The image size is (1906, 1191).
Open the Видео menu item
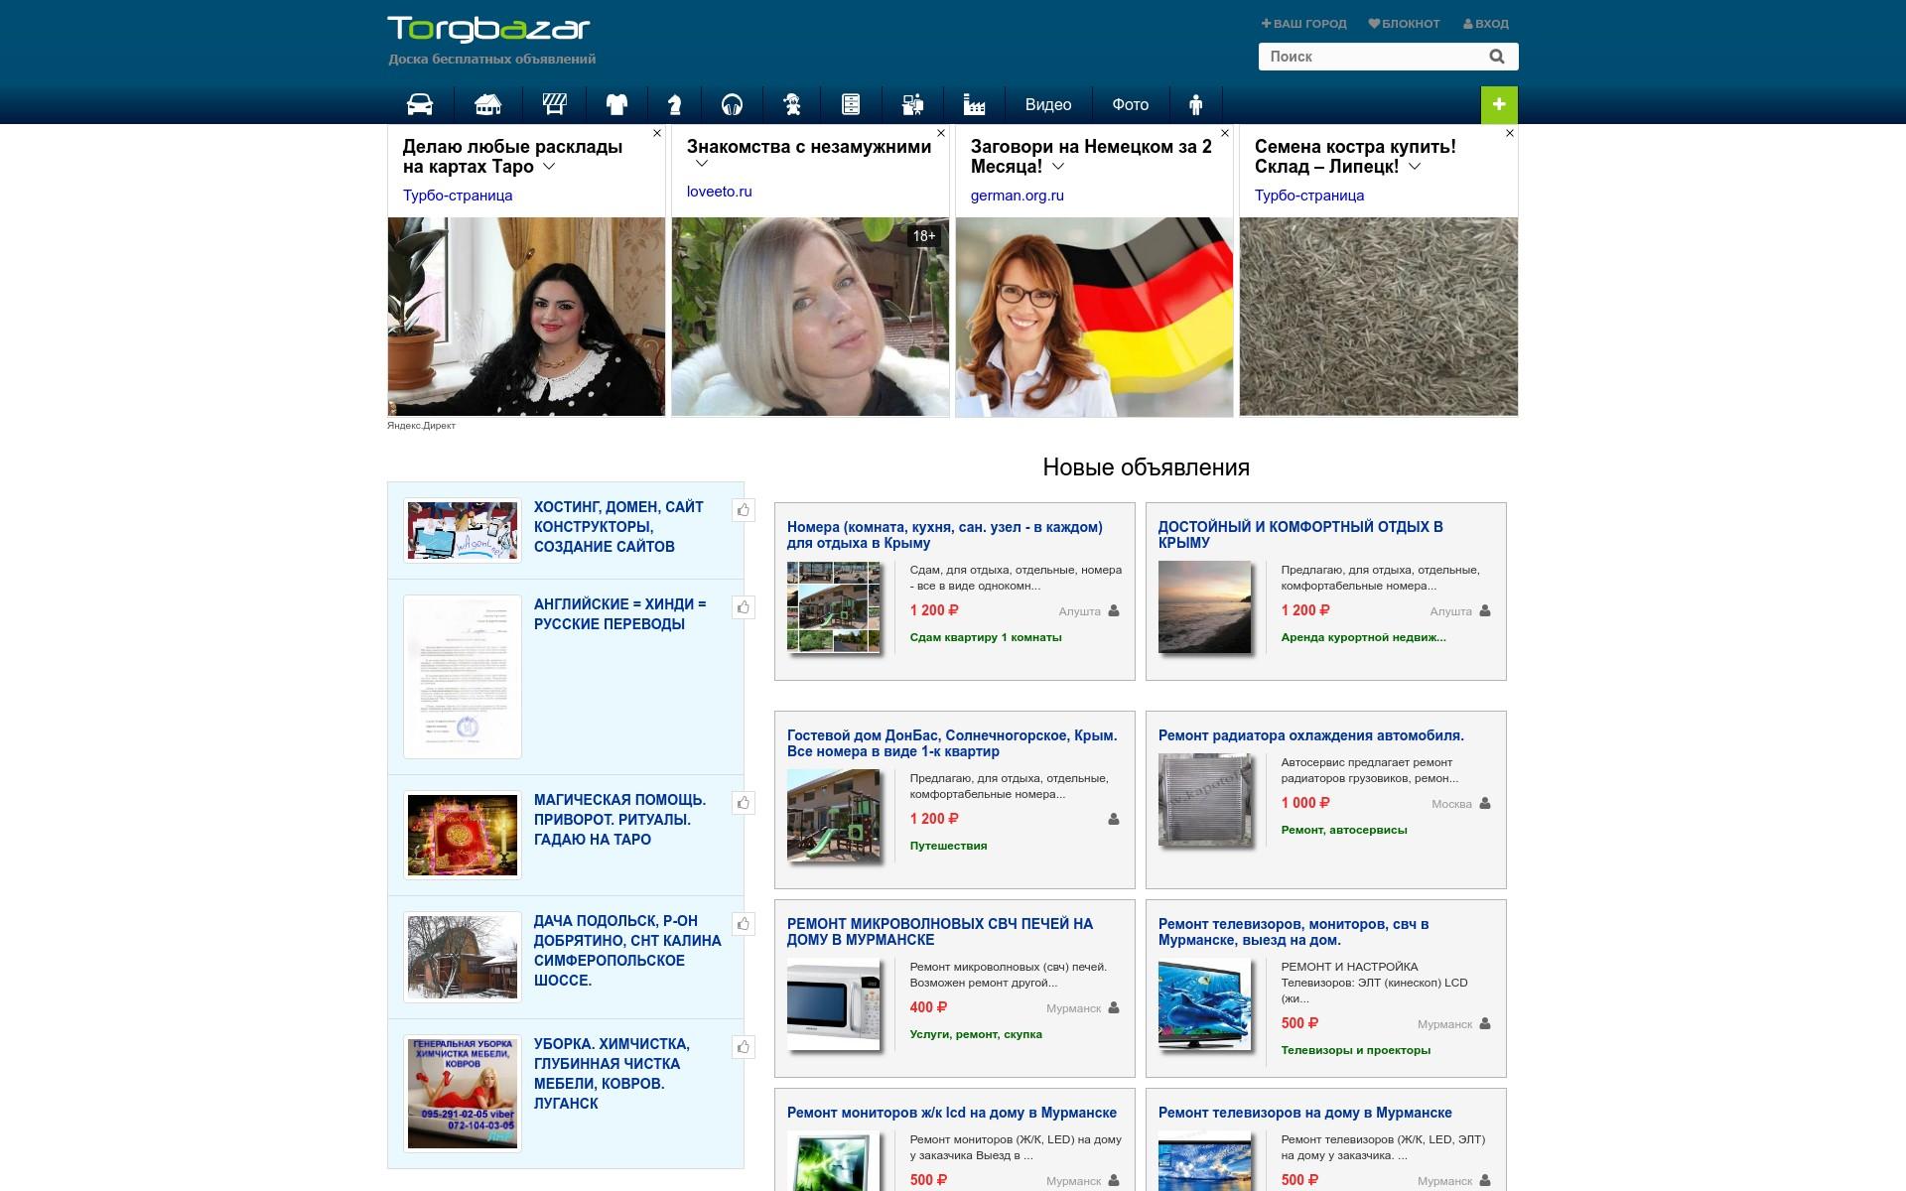coord(1048,104)
